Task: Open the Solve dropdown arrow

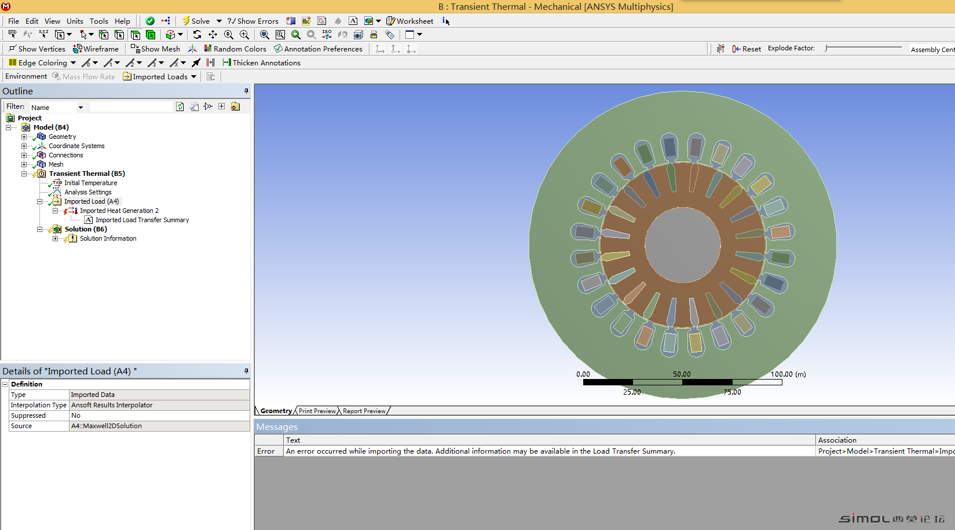Action: click(x=219, y=21)
